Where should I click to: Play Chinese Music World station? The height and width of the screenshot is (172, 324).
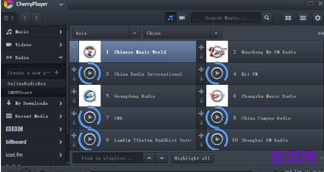click(89, 51)
